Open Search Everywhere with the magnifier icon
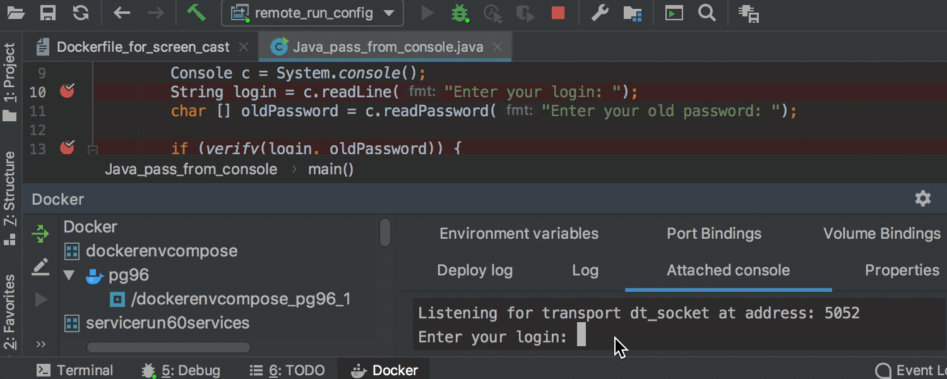The height and width of the screenshot is (379, 947). pyautogui.click(x=707, y=13)
